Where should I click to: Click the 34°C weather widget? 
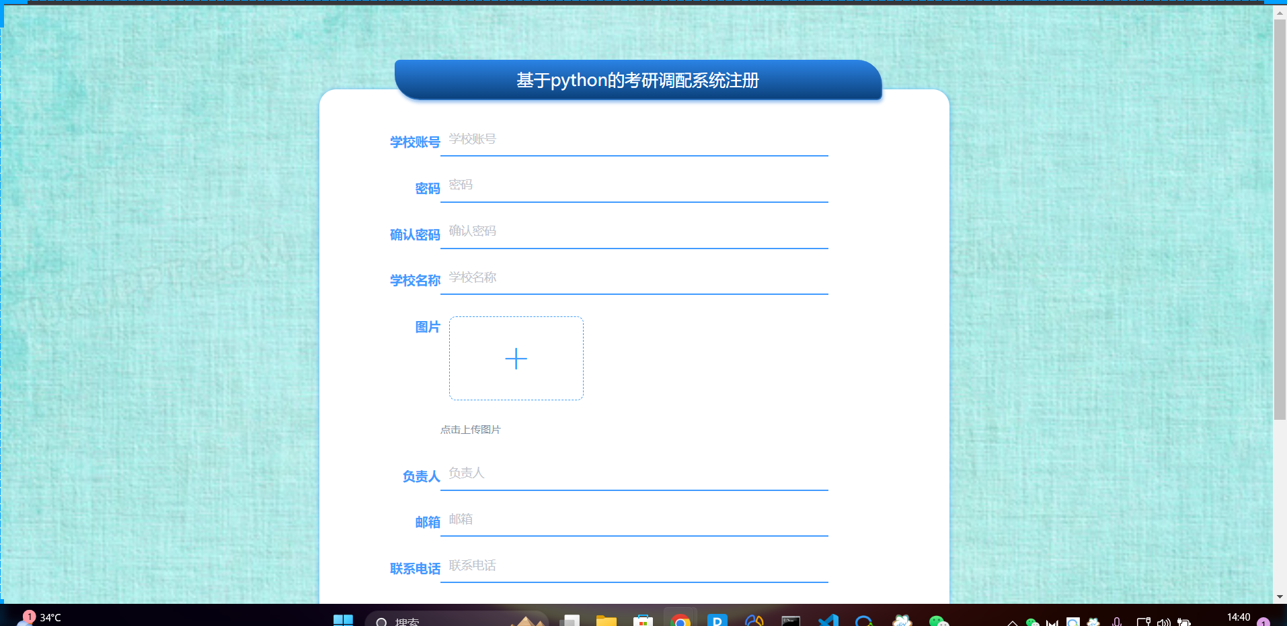point(40,617)
